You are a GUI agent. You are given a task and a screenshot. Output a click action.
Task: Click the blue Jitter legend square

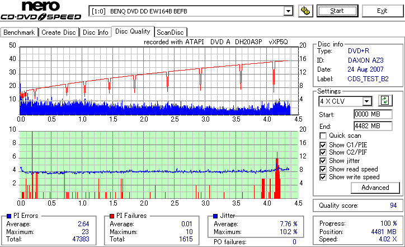[x=215, y=216]
